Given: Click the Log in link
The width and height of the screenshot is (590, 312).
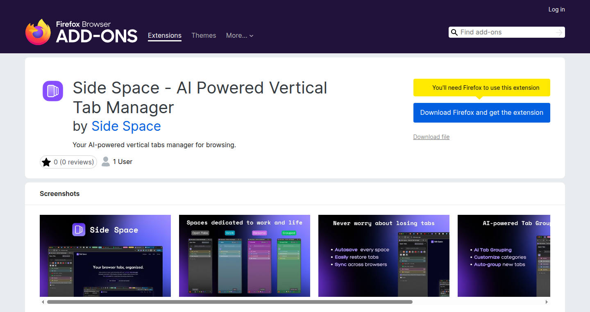Looking at the screenshot, I should (x=556, y=9).
